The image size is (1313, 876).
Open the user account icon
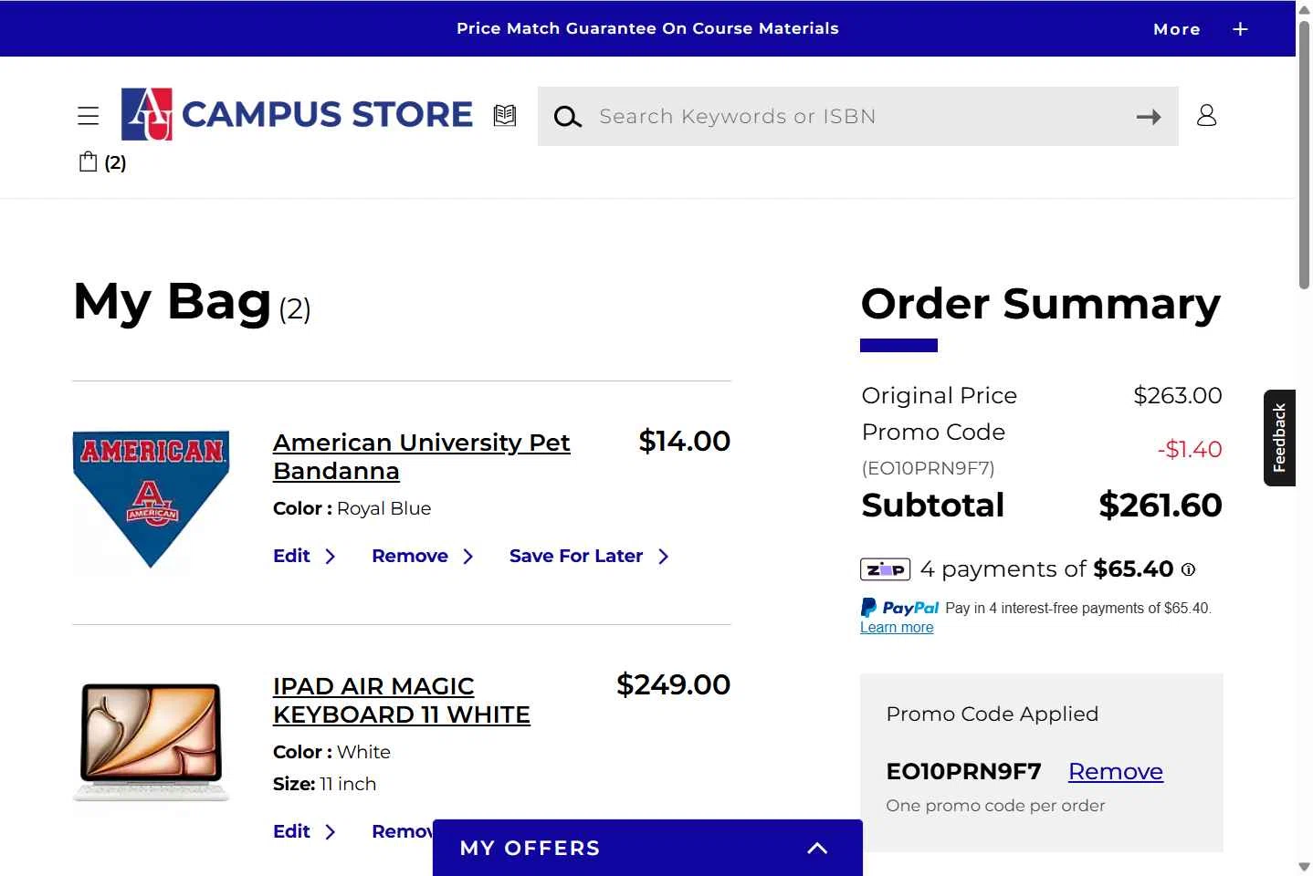[1206, 115]
